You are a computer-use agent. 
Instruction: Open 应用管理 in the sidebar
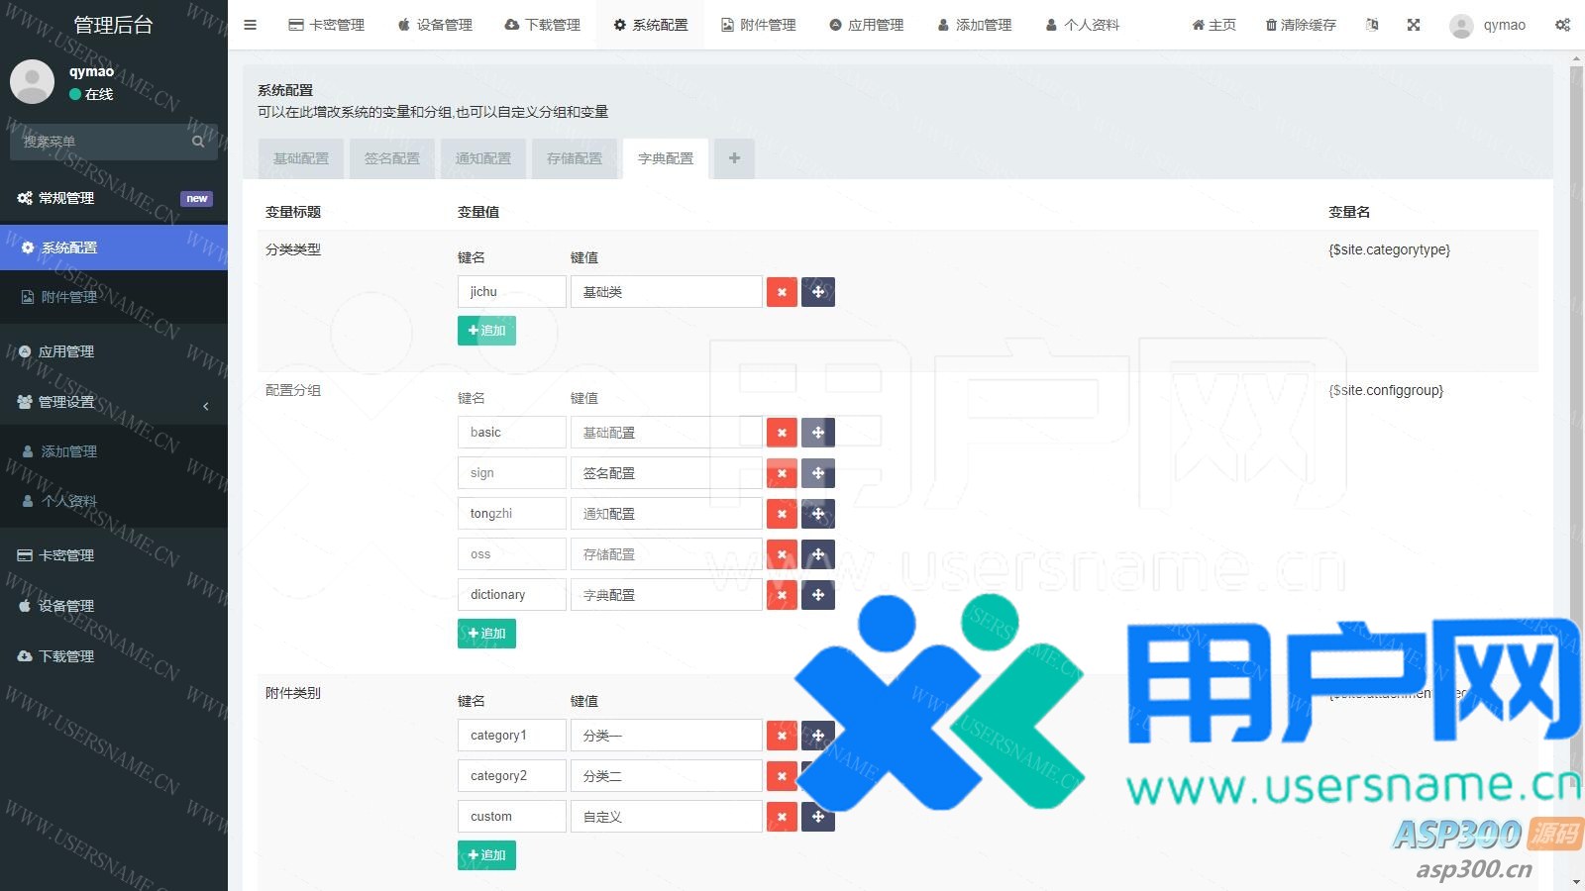coord(114,351)
